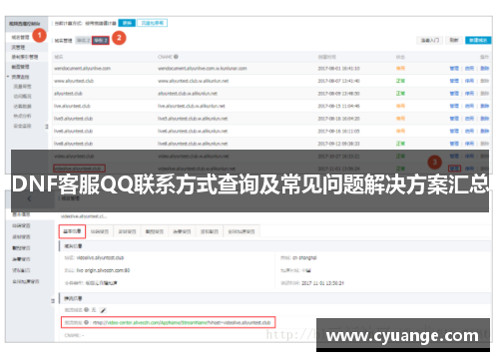Click creation time 2017-09-12 09:38:33

click(338, 144)
